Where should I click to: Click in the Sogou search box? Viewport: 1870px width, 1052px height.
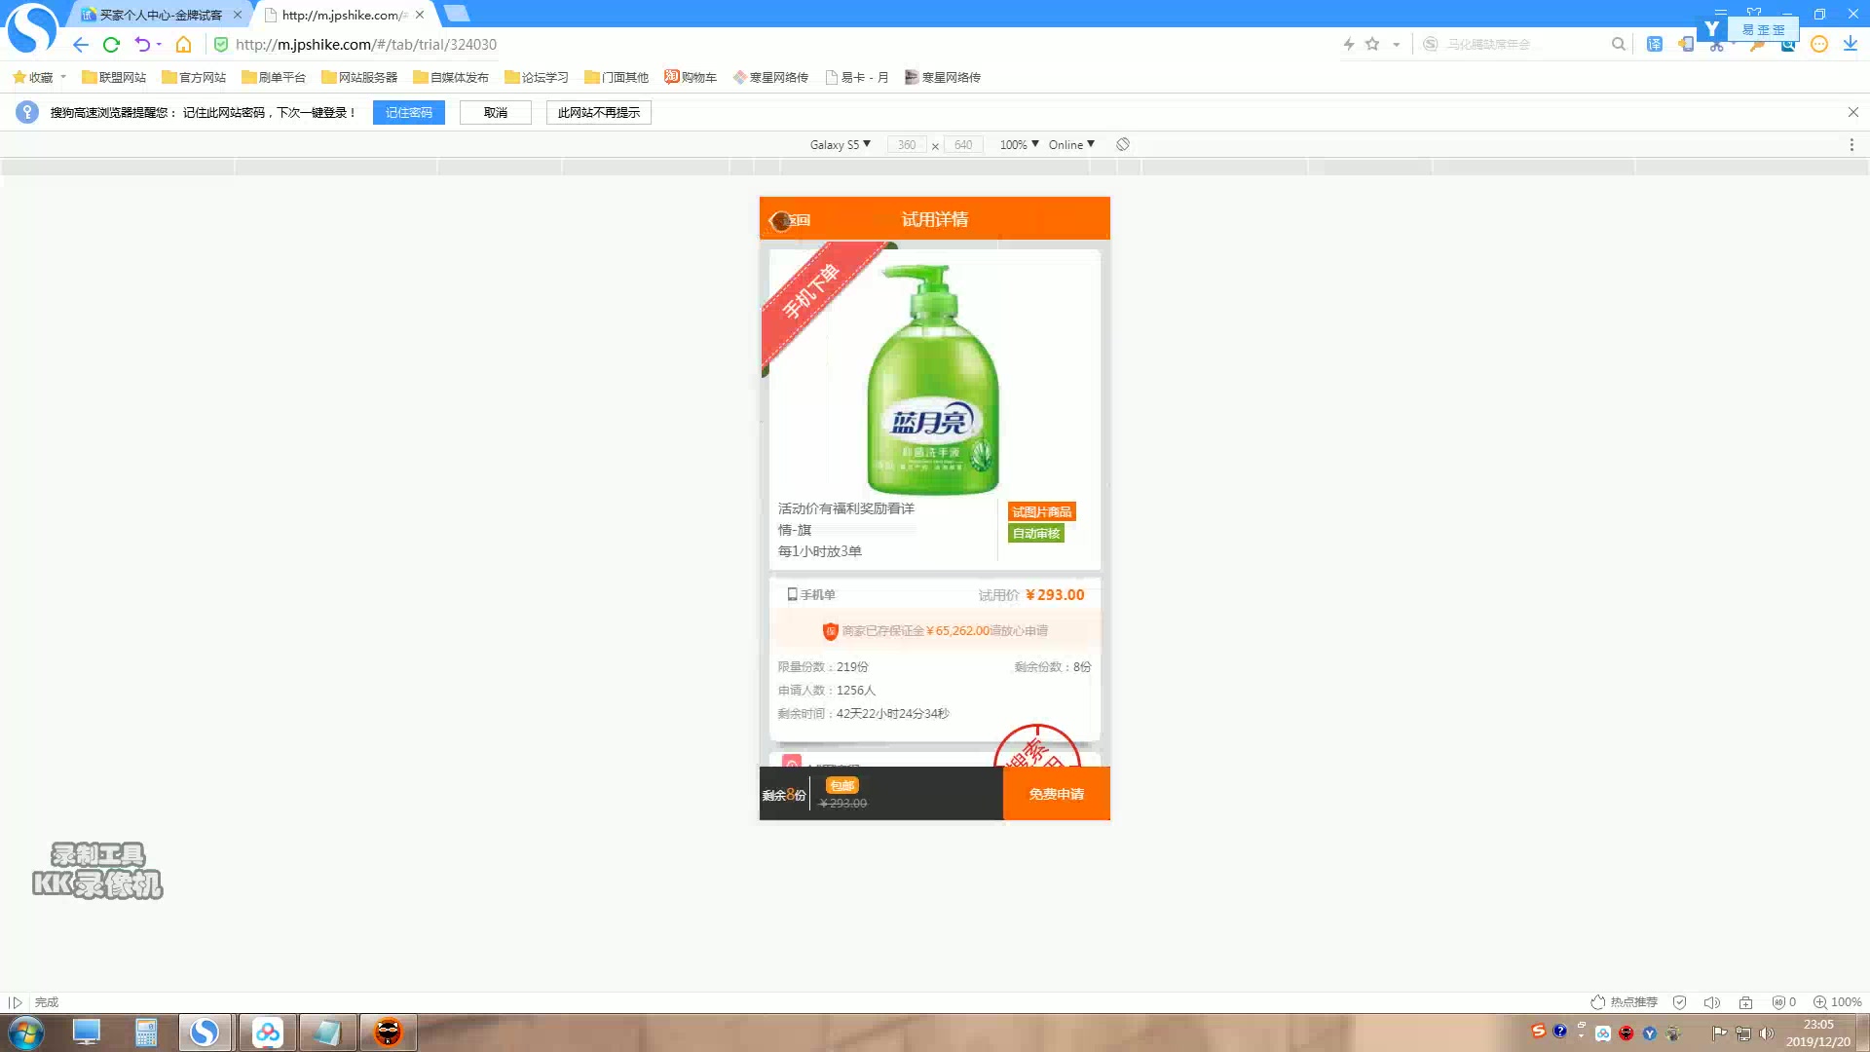coord(1524,44)
